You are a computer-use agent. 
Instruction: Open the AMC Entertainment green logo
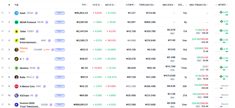(16, 40)
